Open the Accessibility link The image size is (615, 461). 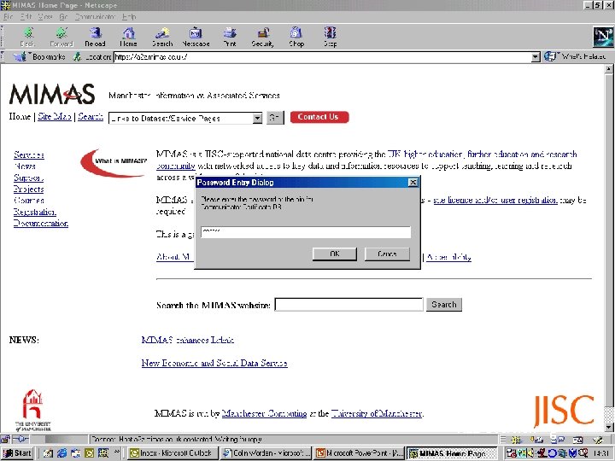click(x=448, y=257)
